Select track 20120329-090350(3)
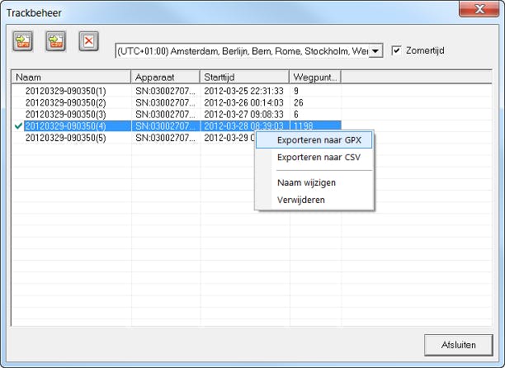The width and height of the screenshot is (505, 368). pyautogui.click(x=66, y=115)
